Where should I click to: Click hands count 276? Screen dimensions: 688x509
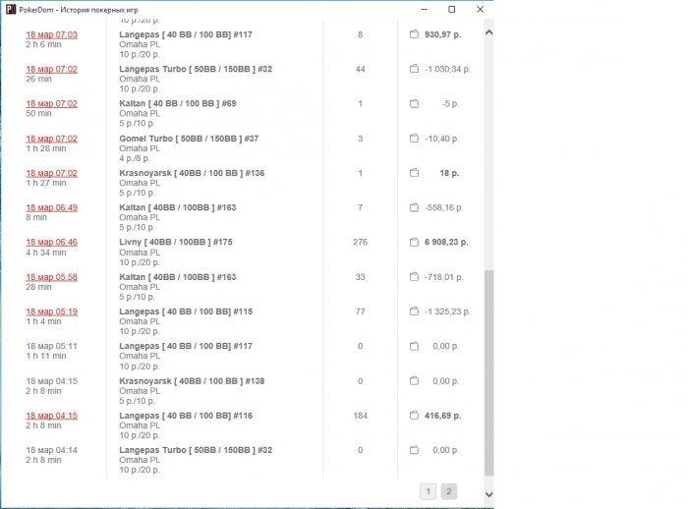(x=361, y=242)
